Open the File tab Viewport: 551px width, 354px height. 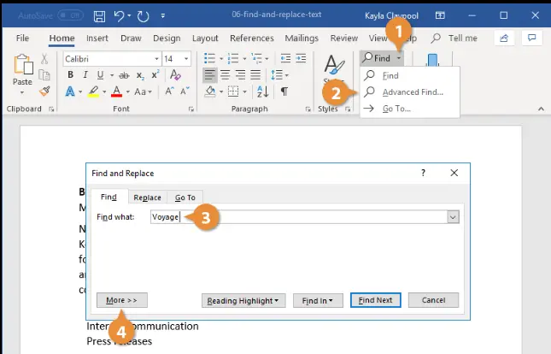click(22, 38)
